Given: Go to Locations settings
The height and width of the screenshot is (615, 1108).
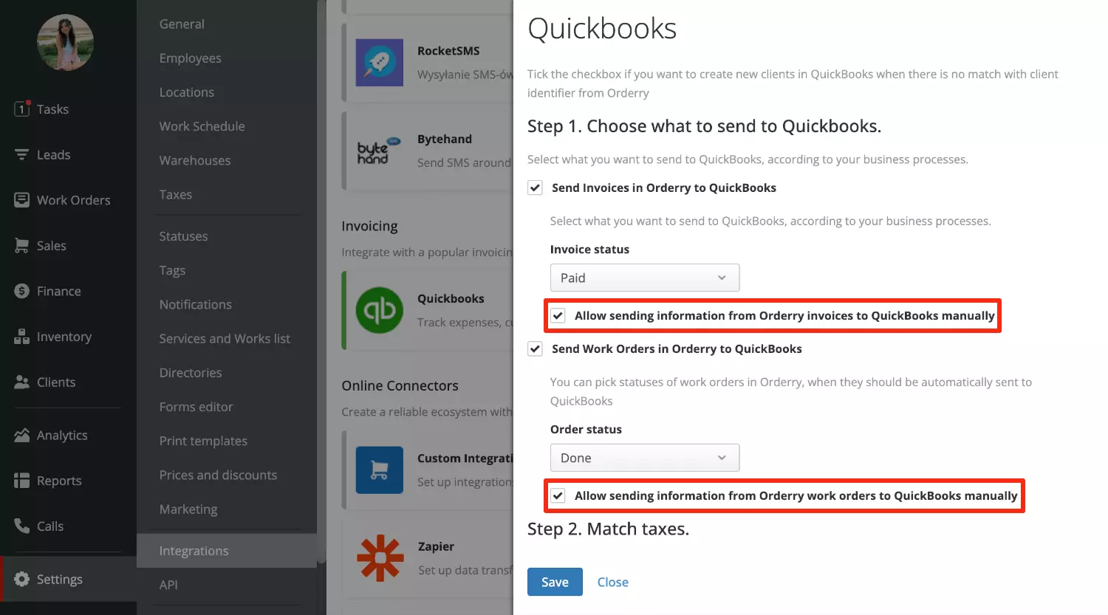Looking at the screenshot, I should click(187, 92).
